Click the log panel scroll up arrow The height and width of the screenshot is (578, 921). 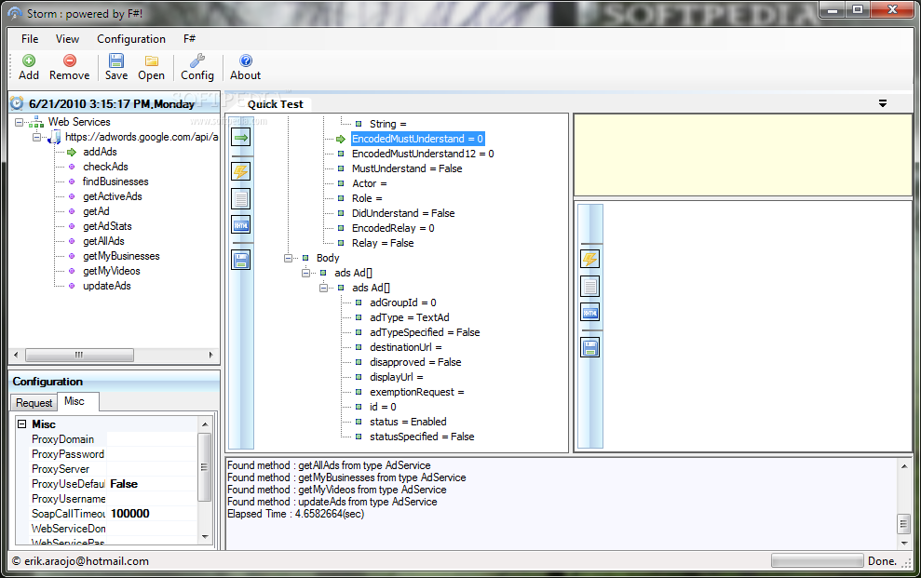pos(904,466)
